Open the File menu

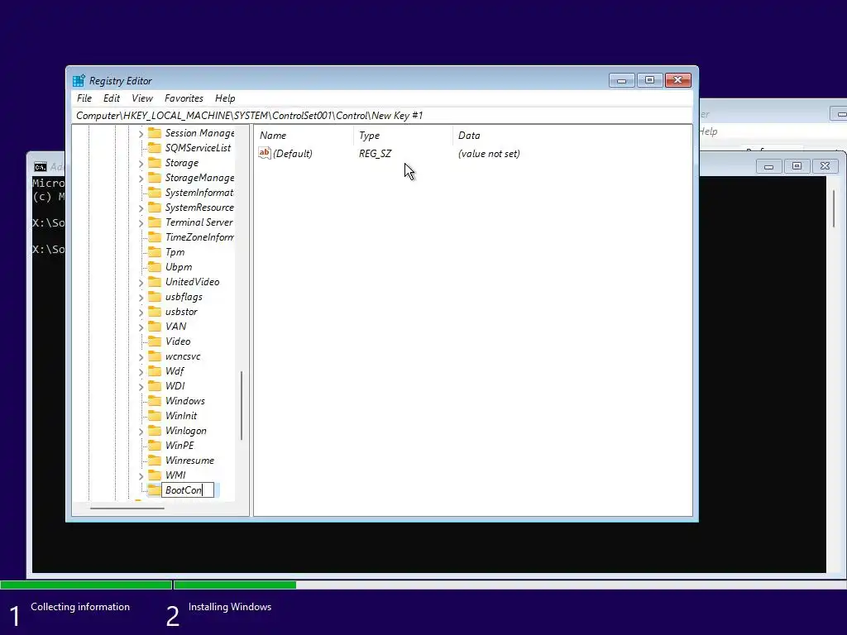pyautogui.click(x=84, y=98)
